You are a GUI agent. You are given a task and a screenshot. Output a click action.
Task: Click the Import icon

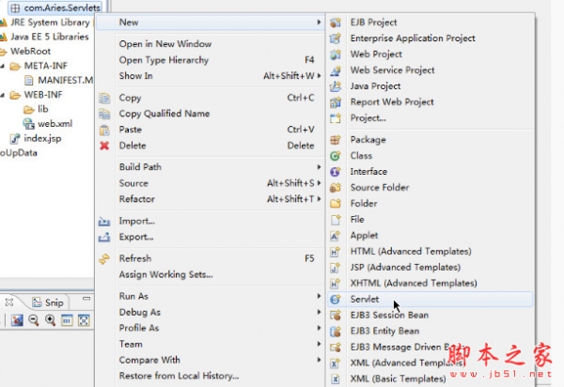(104, 222)
